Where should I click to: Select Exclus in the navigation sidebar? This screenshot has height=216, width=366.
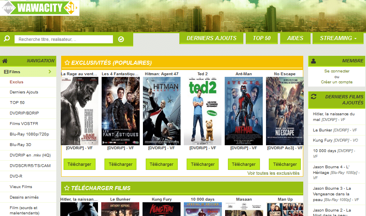(16, 82)
